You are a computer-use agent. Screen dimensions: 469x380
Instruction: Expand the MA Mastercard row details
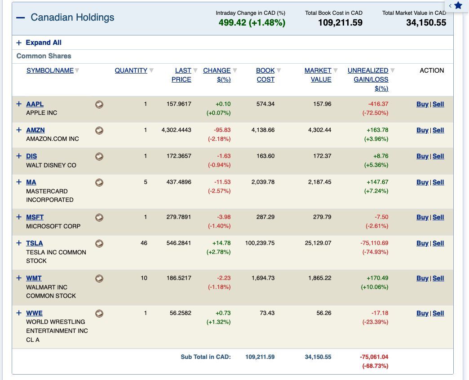coord(19,182)
